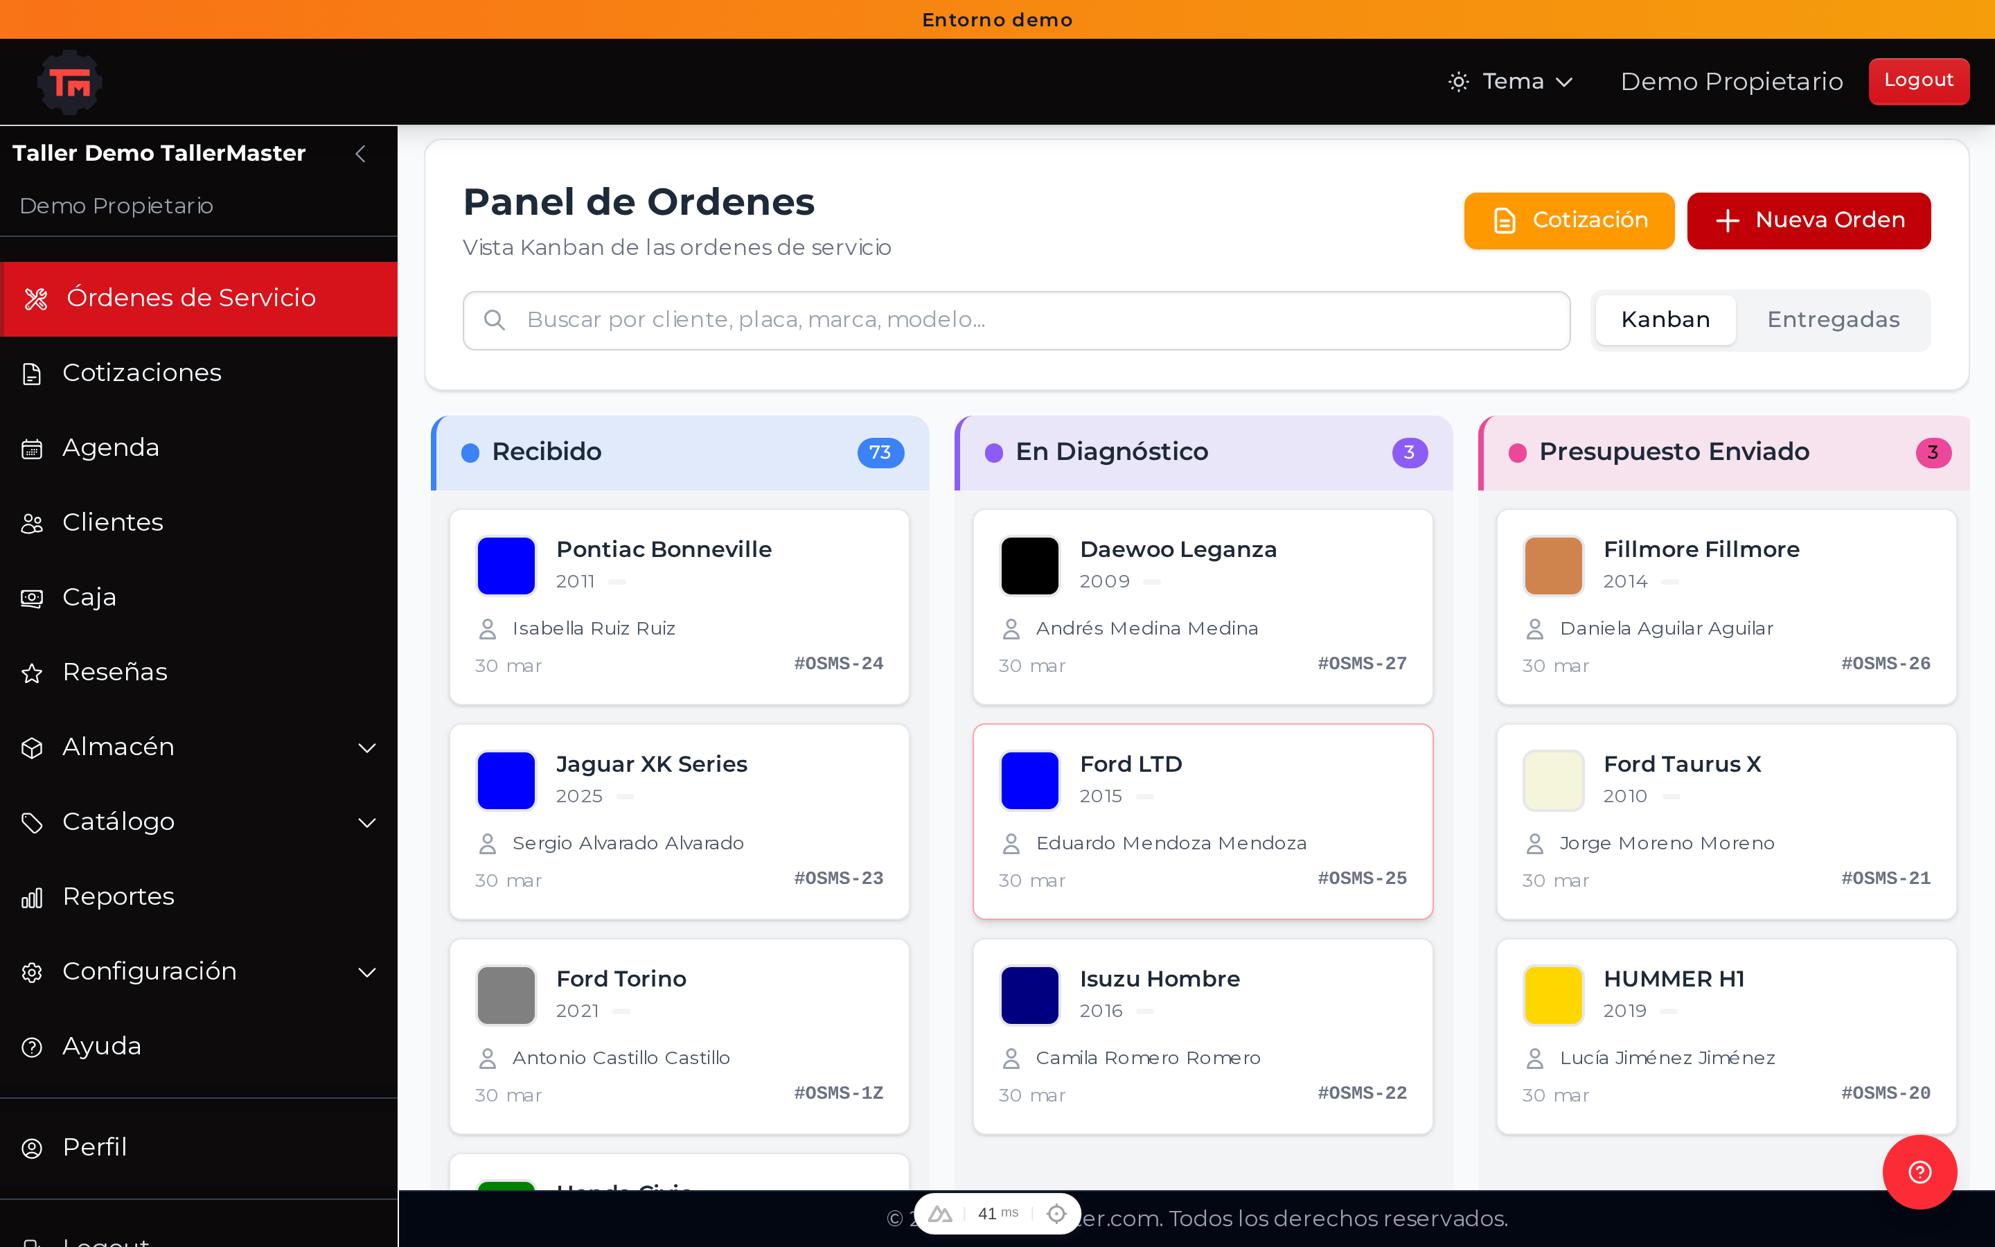1995x1247 pixels.
Task: Open the Pontiac Bonneville order card
Action: click(x=680, y=607)
